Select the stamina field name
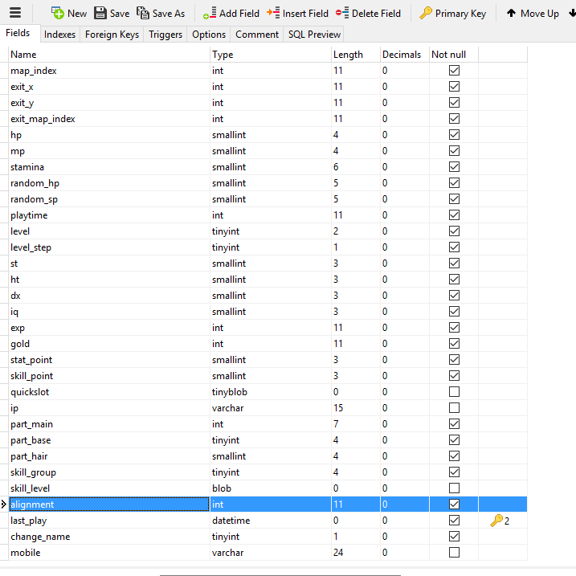This screenshot has height=576, width=576. point(27,167)
